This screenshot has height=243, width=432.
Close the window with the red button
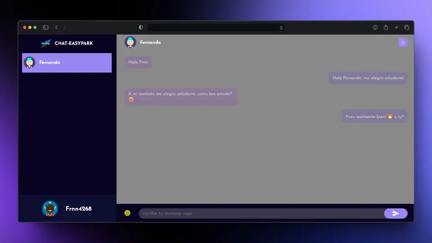(x=25, y=27)
